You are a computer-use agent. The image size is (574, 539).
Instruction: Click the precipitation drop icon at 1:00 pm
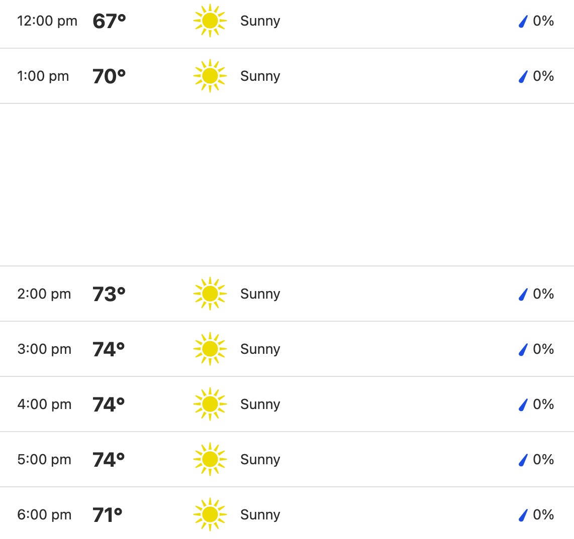coord(523,77)
